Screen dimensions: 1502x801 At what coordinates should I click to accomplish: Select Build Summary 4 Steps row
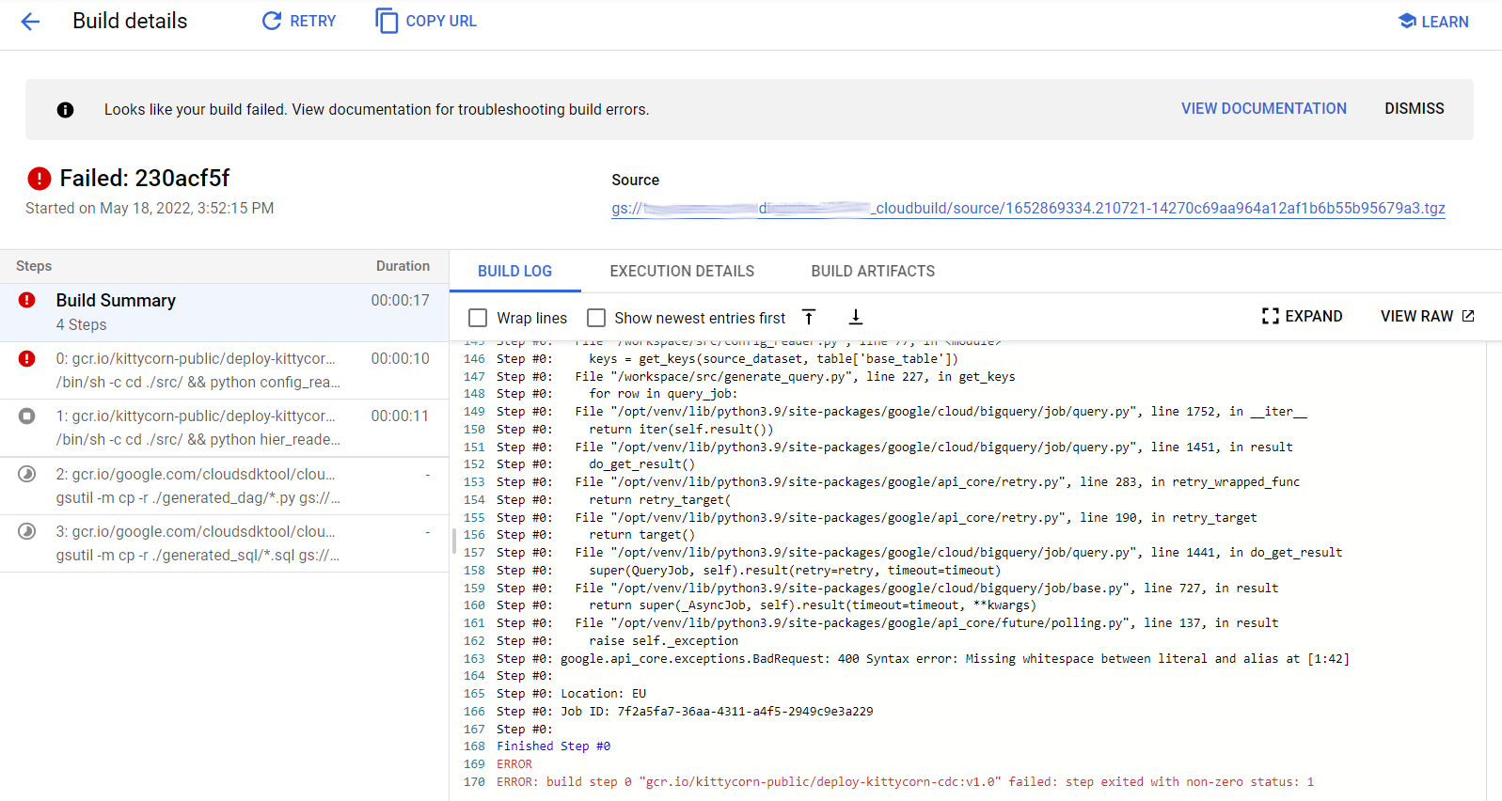(224, 312)
